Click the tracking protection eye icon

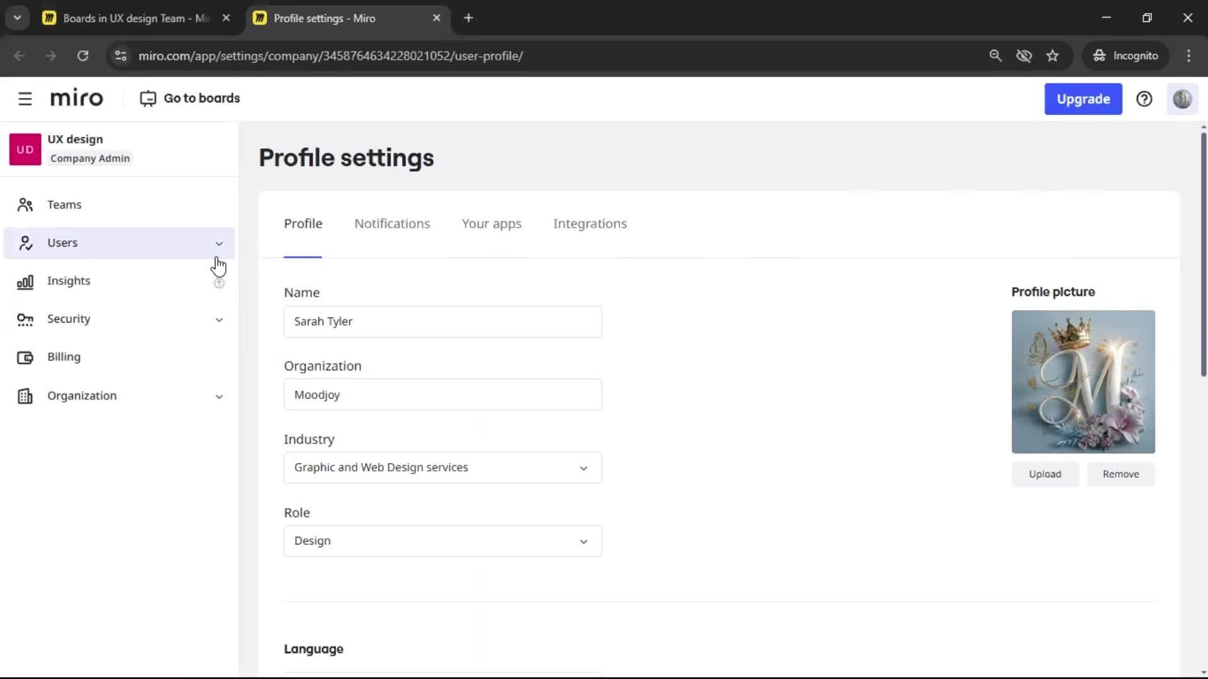click(x=1024, y=55)
